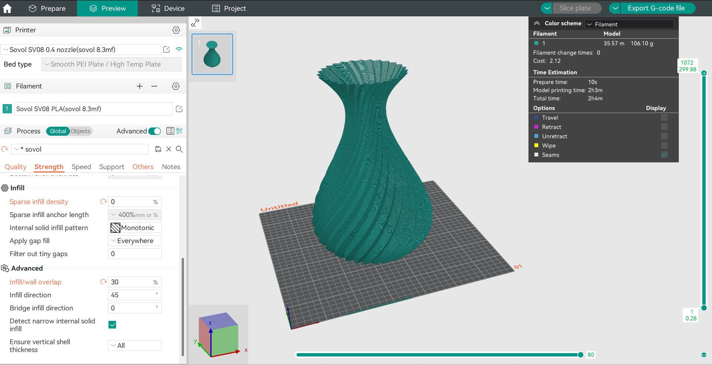712x365 pixels.
Task: Expand Ensure vertical shell thickness dropdown
Action: (135, 345)
